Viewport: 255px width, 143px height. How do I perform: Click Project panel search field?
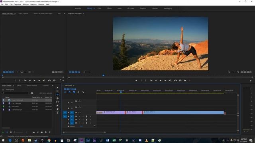click(x=15, y=93)
